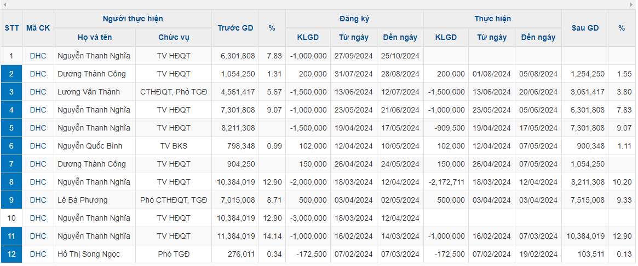Screen dimensions: 638x266
Task: Open the DHC stock link in row 3
Action: tap(38, 92)
